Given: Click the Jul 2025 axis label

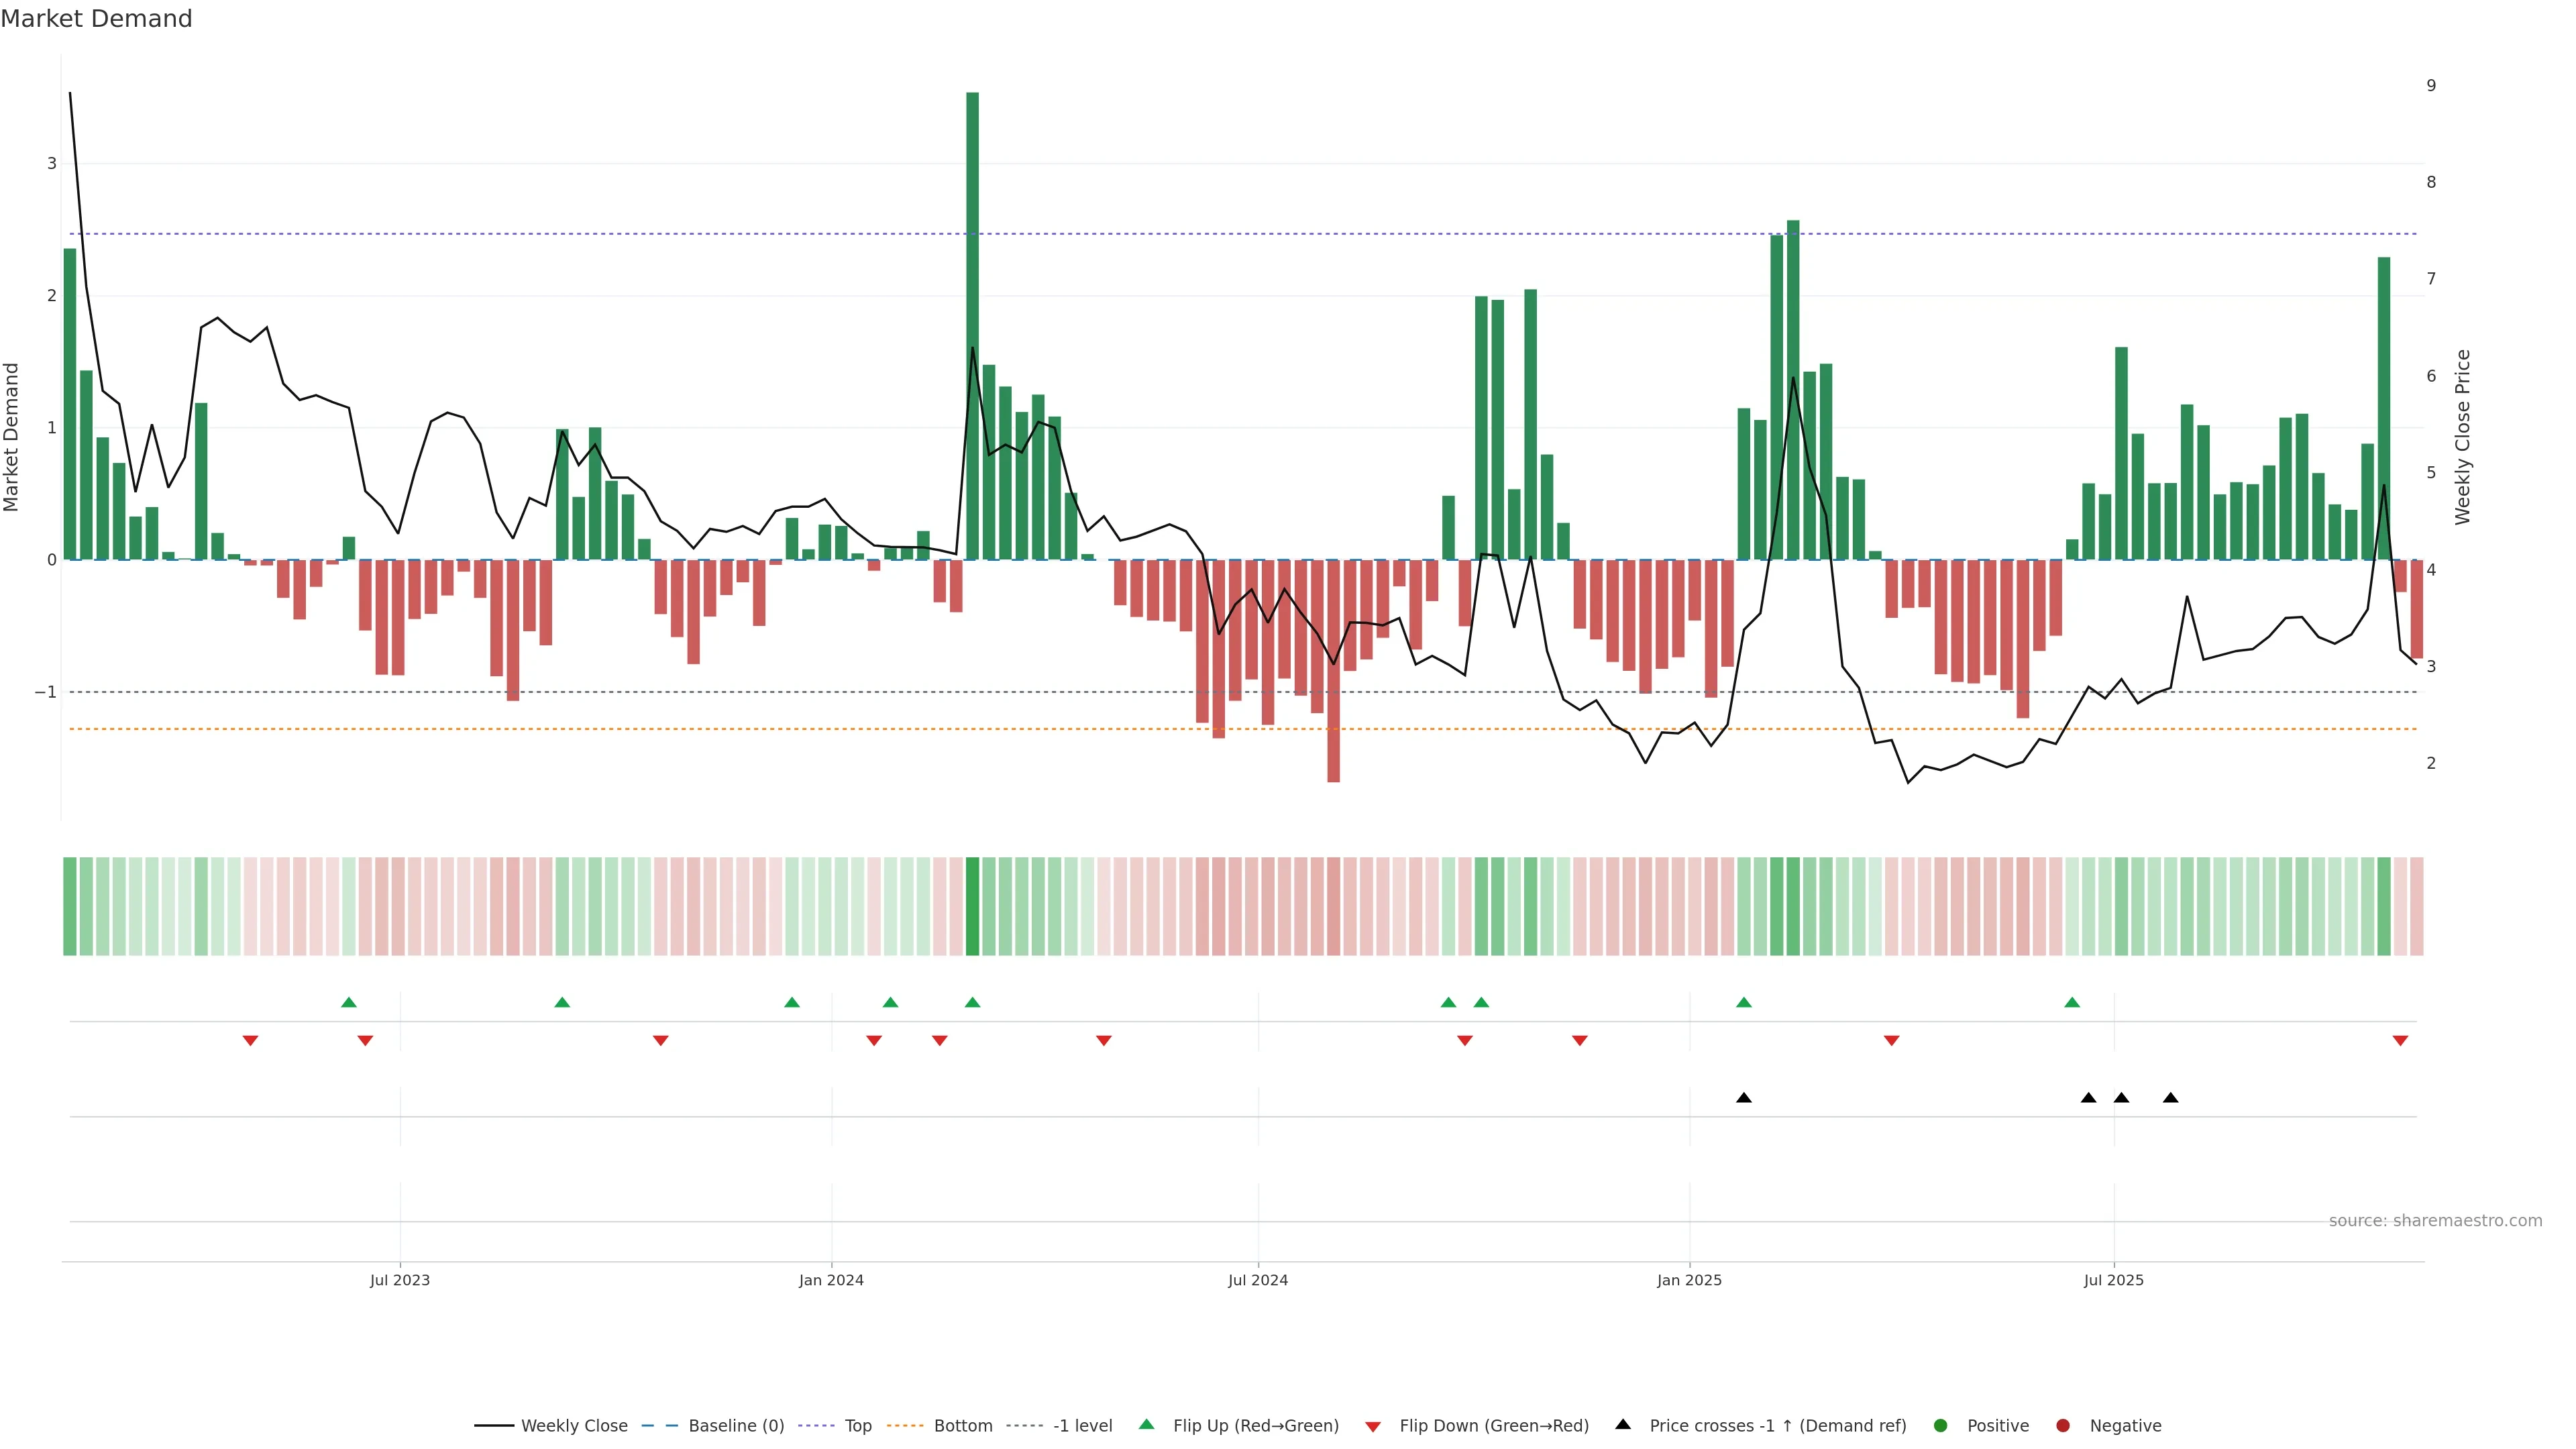Looking at the screenshot, I should tap(2113, 1280).
